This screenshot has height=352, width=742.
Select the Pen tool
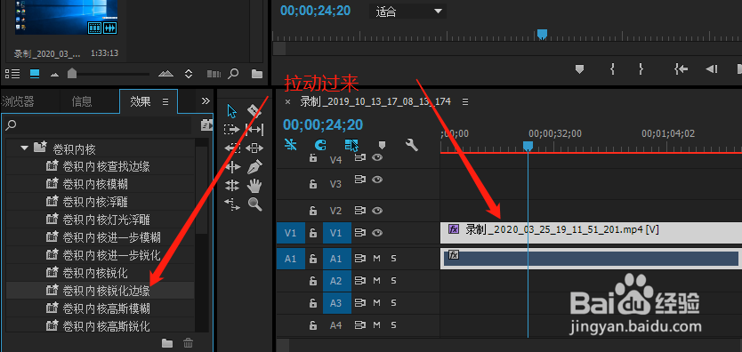tap(255, 166)
